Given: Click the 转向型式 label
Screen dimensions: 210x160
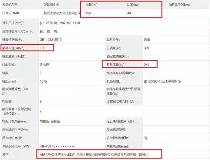Looking at the screenshot, I should [9, 65].
